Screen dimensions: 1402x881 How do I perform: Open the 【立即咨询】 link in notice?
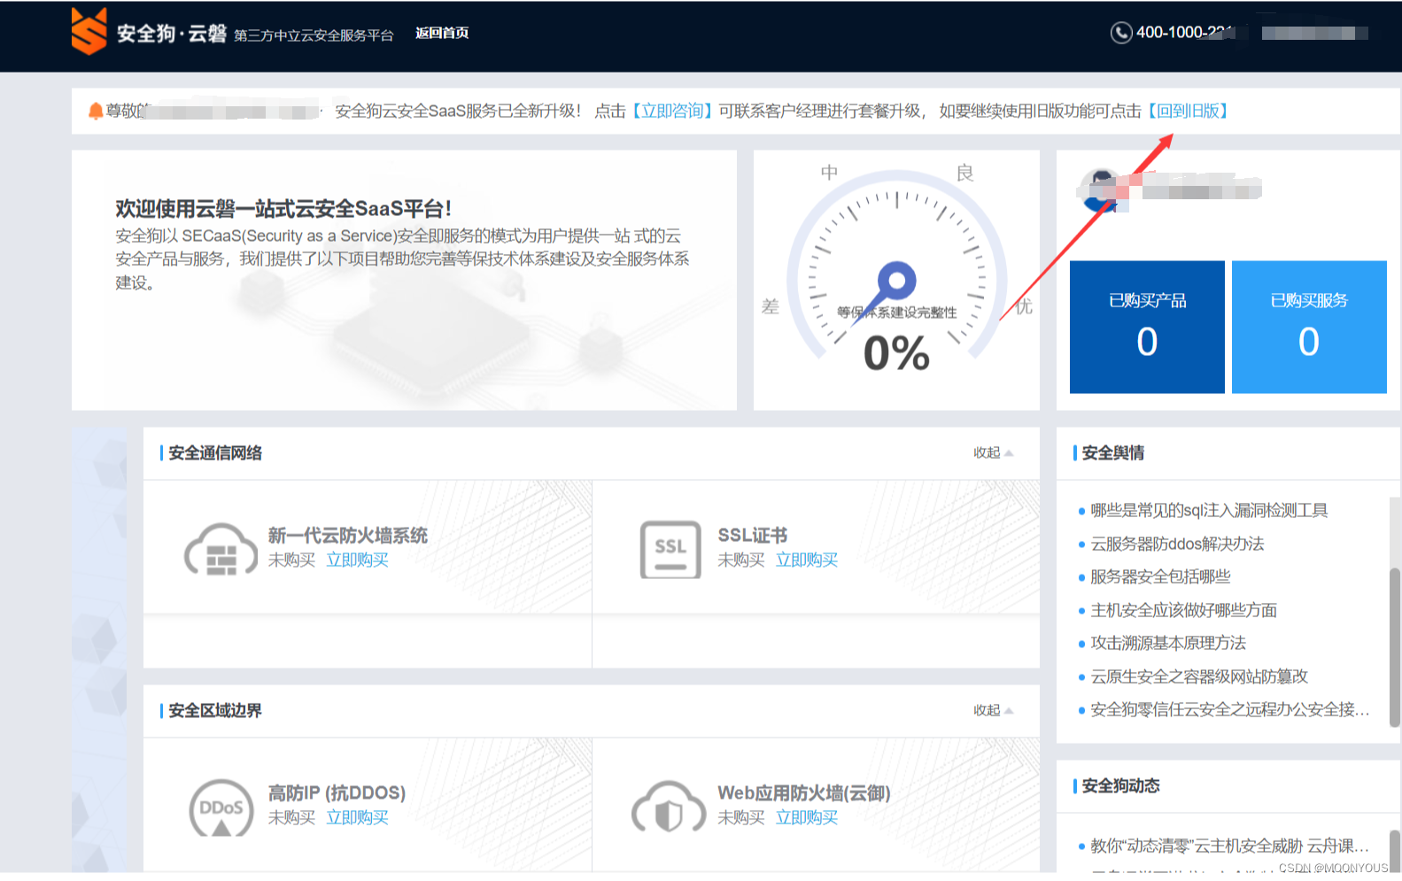(x=672, y=111)
